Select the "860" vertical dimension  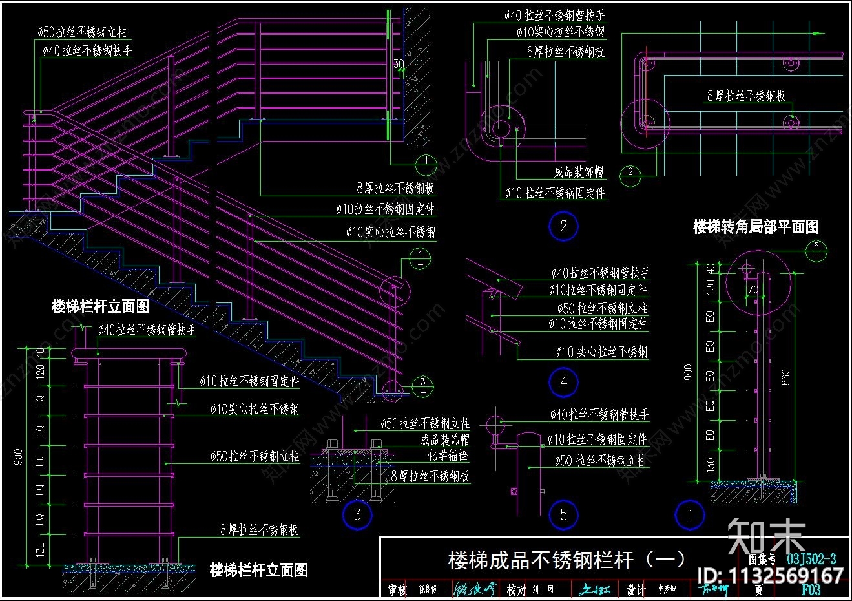click(785, 377)
